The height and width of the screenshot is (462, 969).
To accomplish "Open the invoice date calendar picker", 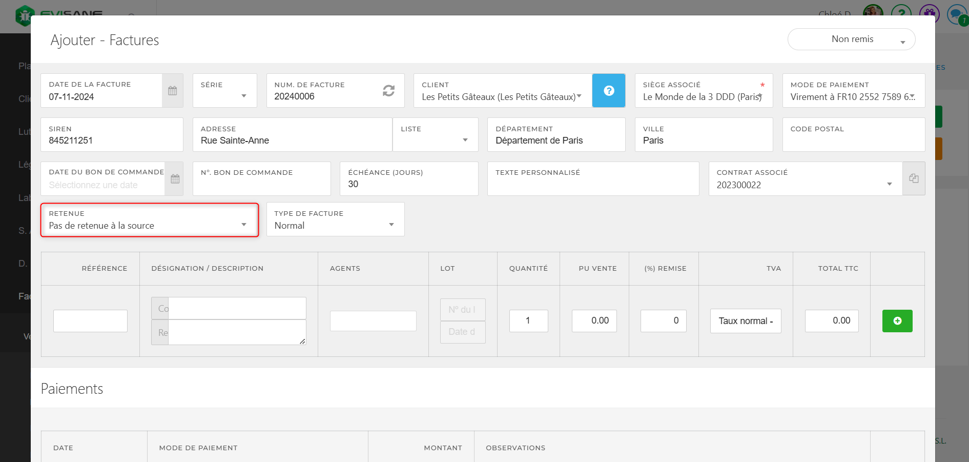I will tap(173, 91).
